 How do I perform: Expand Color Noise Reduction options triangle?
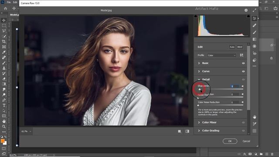(242, 102)
